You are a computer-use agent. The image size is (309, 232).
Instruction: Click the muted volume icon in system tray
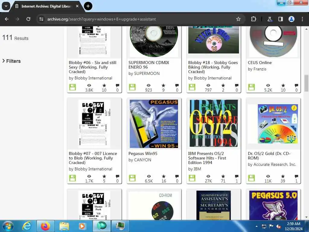pyautogui.click(x=279, y=226)
